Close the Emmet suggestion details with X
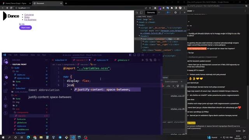The width and height of the screenshot is (249, 140). tap(71, 89)
